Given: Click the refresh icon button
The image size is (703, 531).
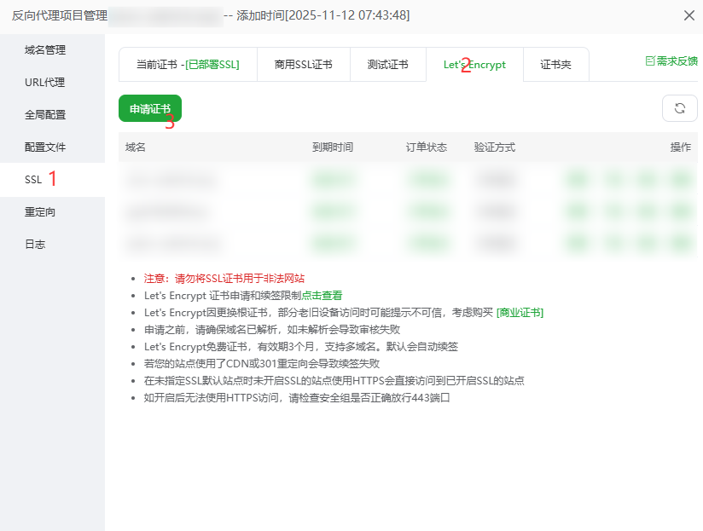Looking at the screenshot, I should click(x=679, y=108).
